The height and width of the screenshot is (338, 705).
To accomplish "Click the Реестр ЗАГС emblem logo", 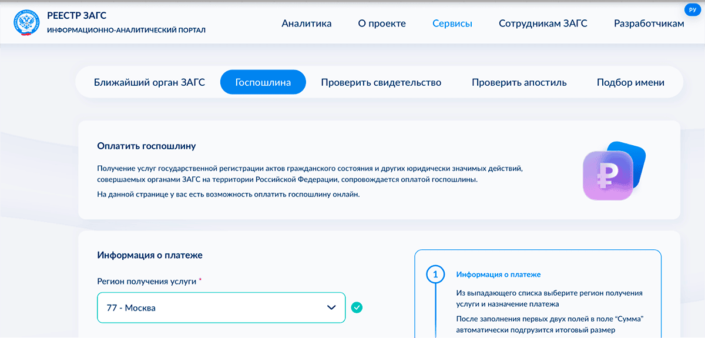I will coord(25,24).
